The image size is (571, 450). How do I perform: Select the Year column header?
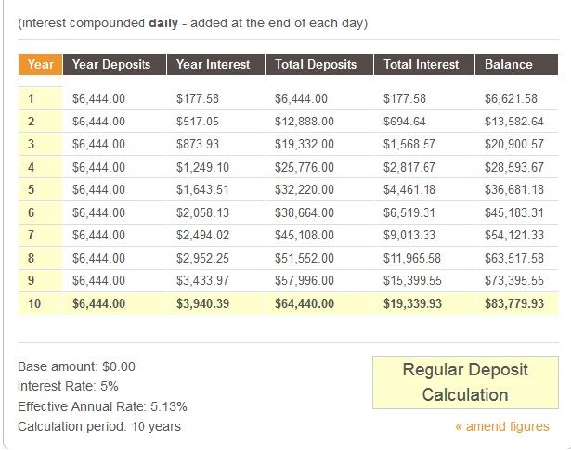coord(40,65)
